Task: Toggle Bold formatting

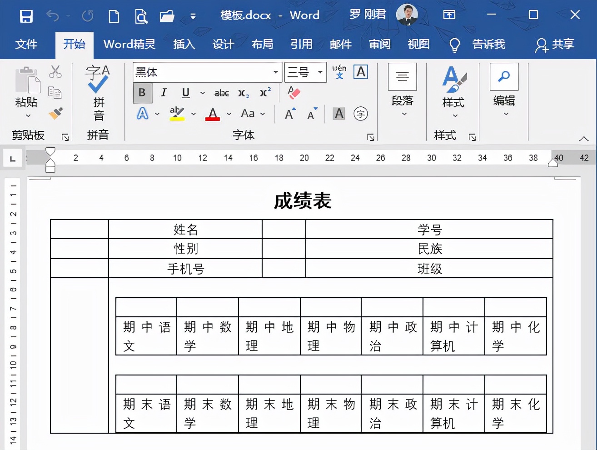Action: (x=142, y=93)
